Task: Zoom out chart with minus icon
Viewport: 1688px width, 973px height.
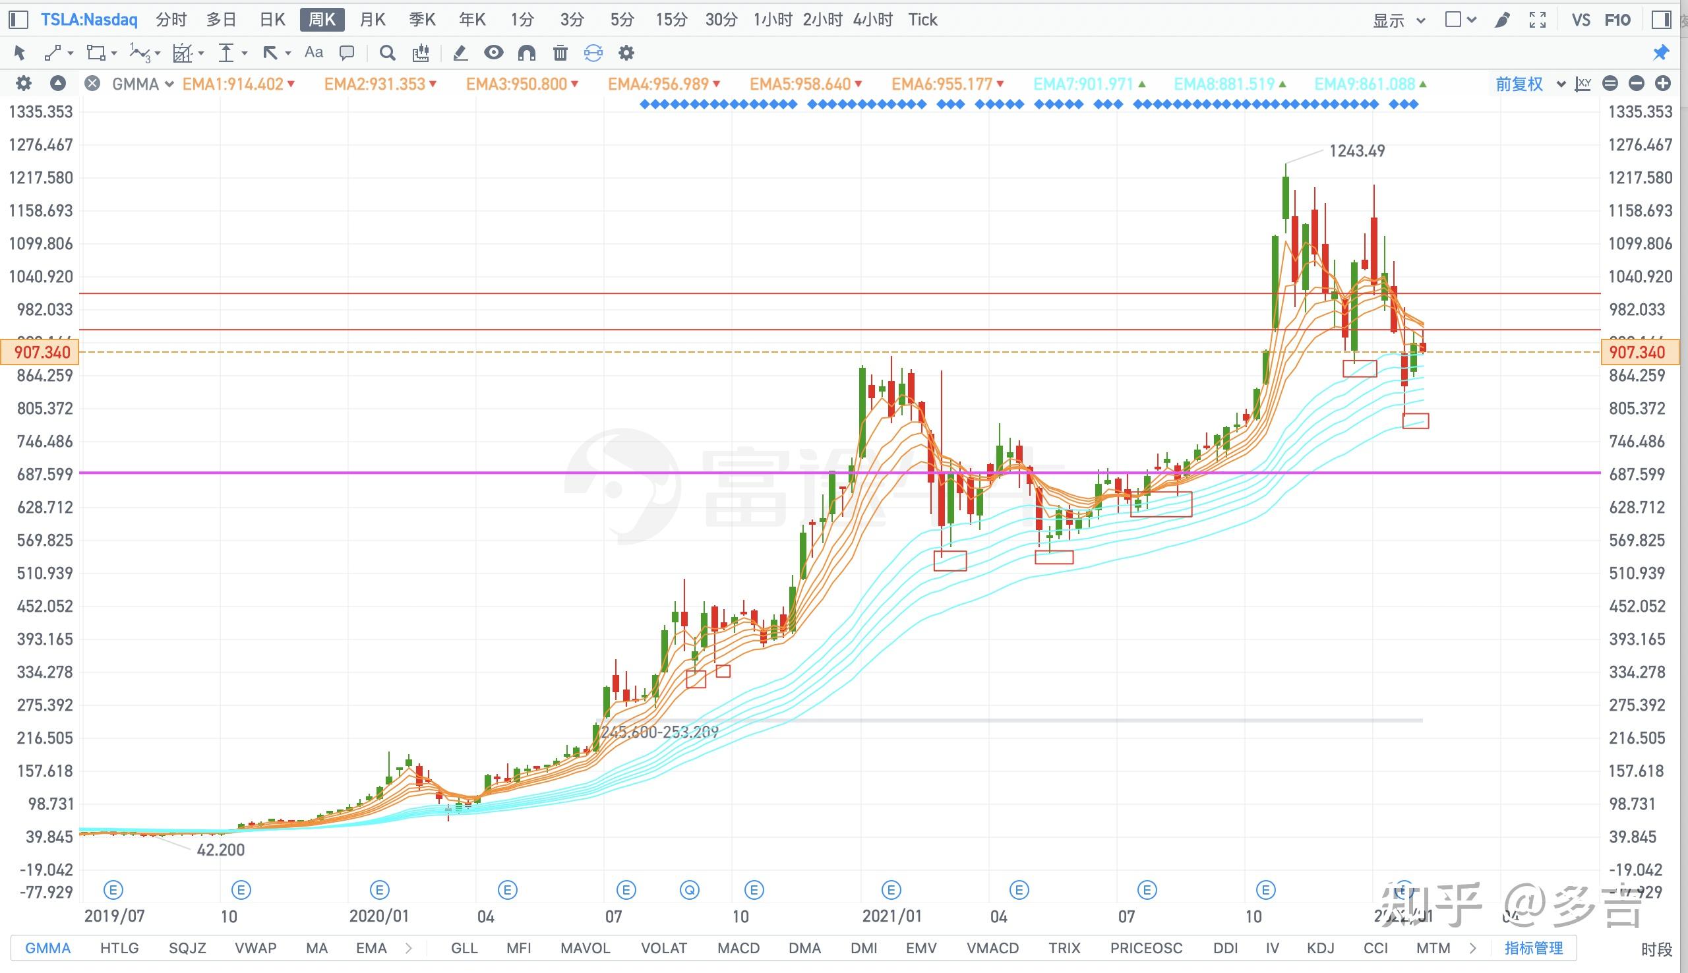Action: pyautogui.click(x=1637, y=84)
